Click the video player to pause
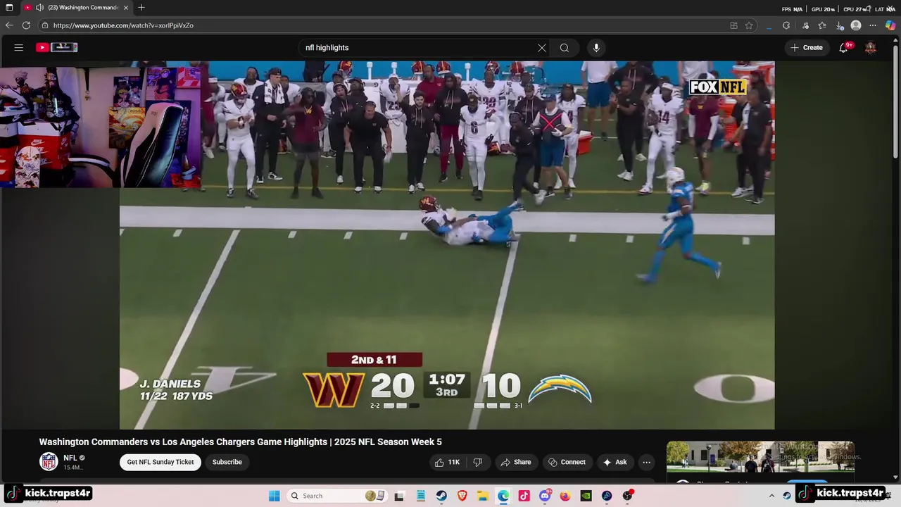Image resolution: width=901 pixels, height=507 pixels. [x=447, y=245]
